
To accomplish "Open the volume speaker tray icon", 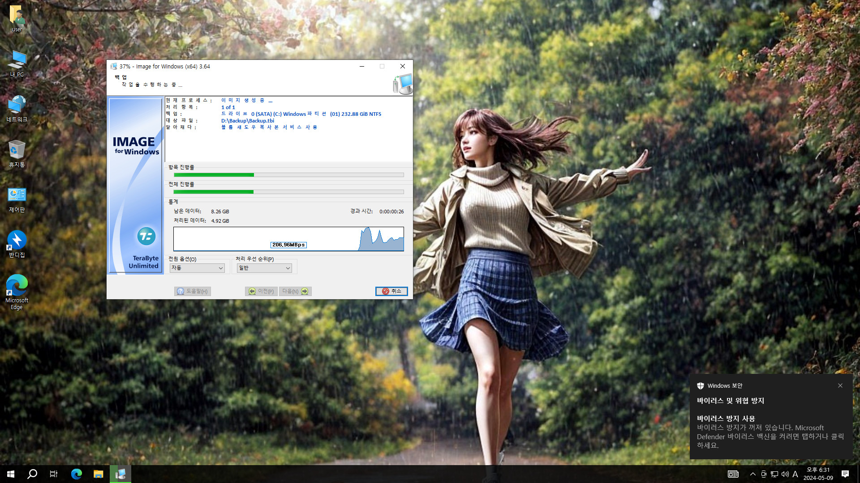I will pos(785,474).
